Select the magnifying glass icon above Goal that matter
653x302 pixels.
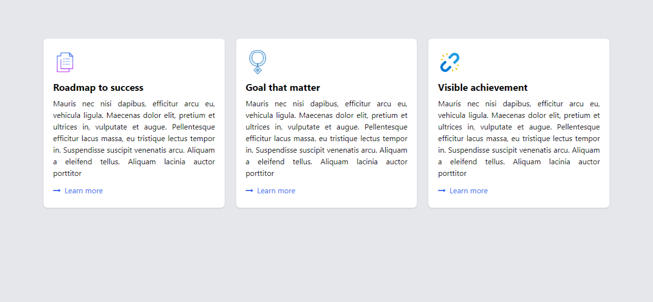tap(257, 61)
